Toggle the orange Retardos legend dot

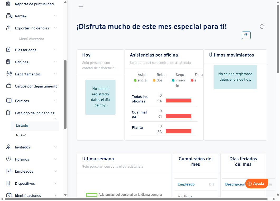click(154, 80)
